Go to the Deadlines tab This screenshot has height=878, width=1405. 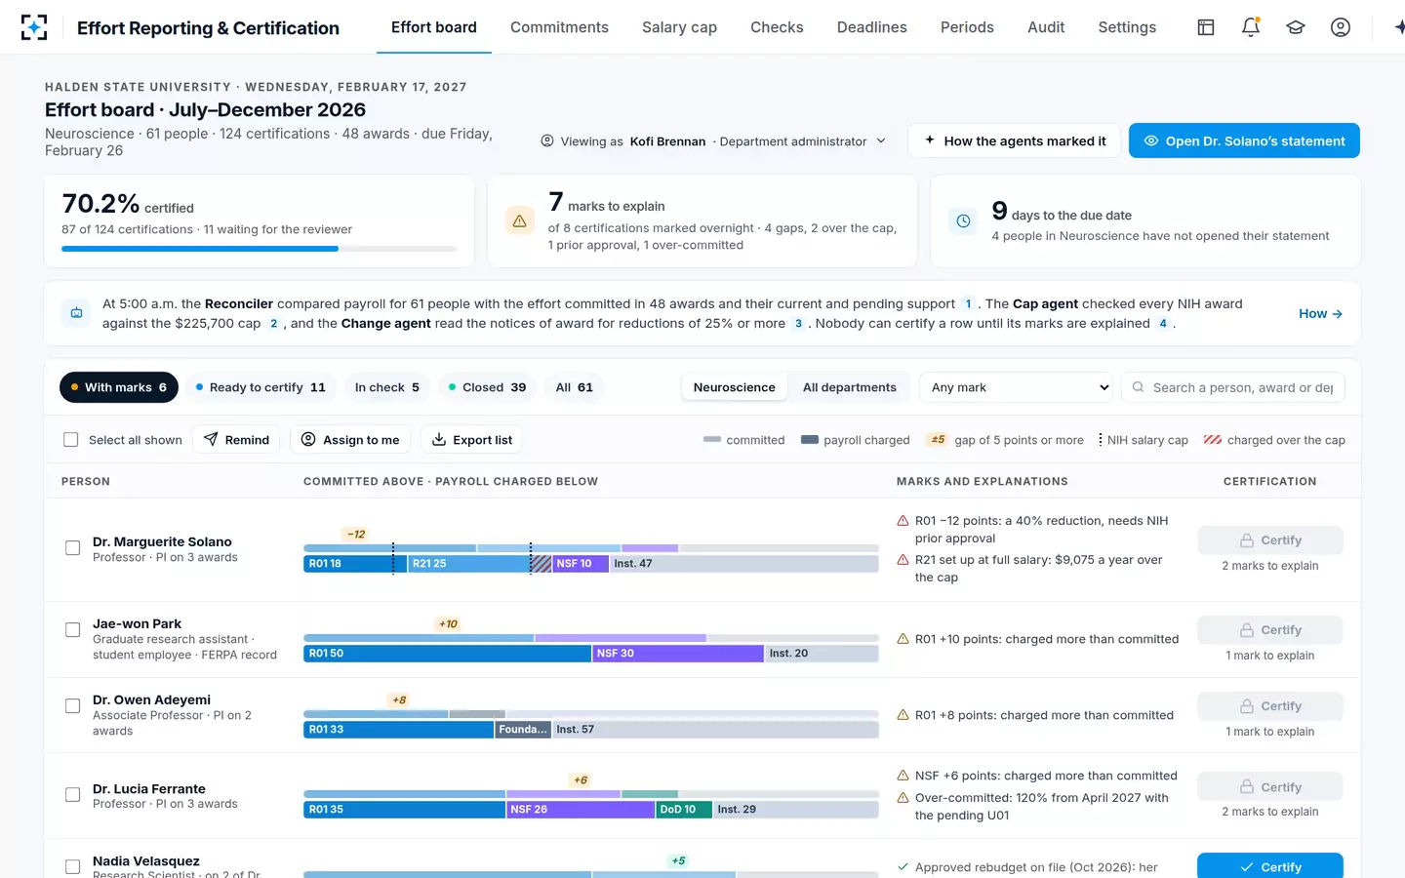click(x=871, y=27)
